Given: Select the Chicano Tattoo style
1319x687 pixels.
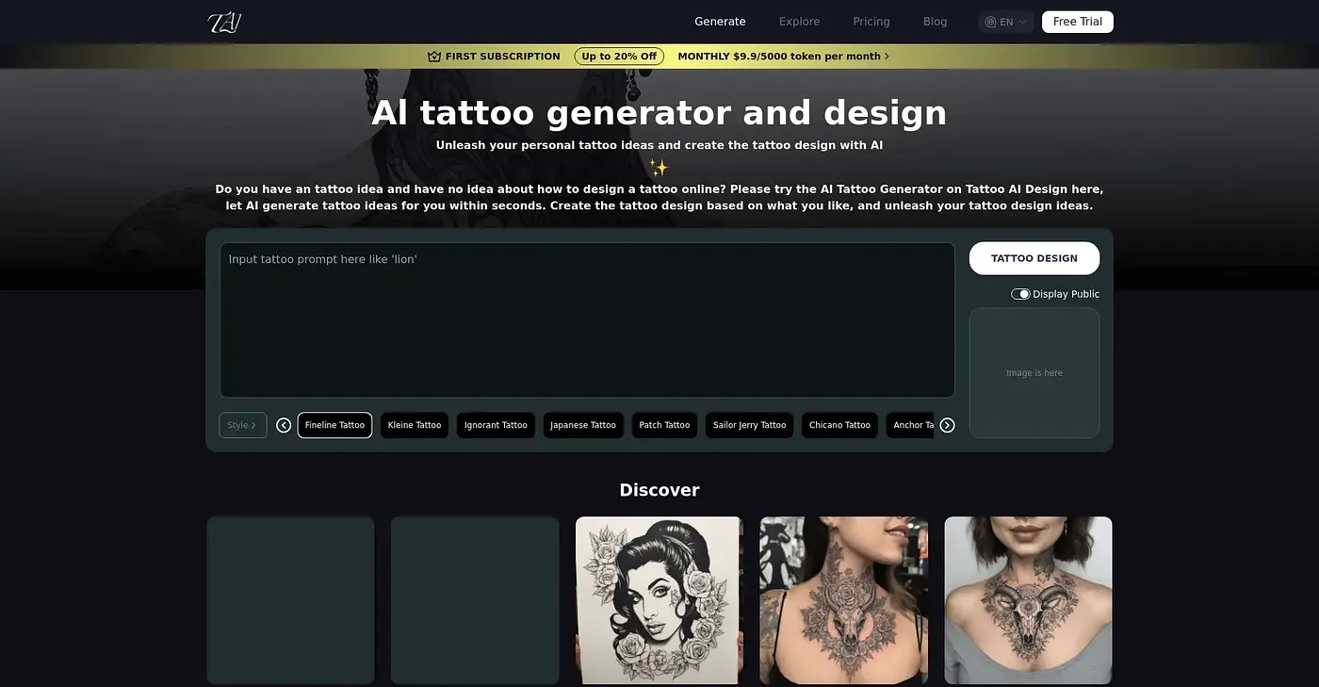Looking at the screenshot, I should tap(839, 425).
